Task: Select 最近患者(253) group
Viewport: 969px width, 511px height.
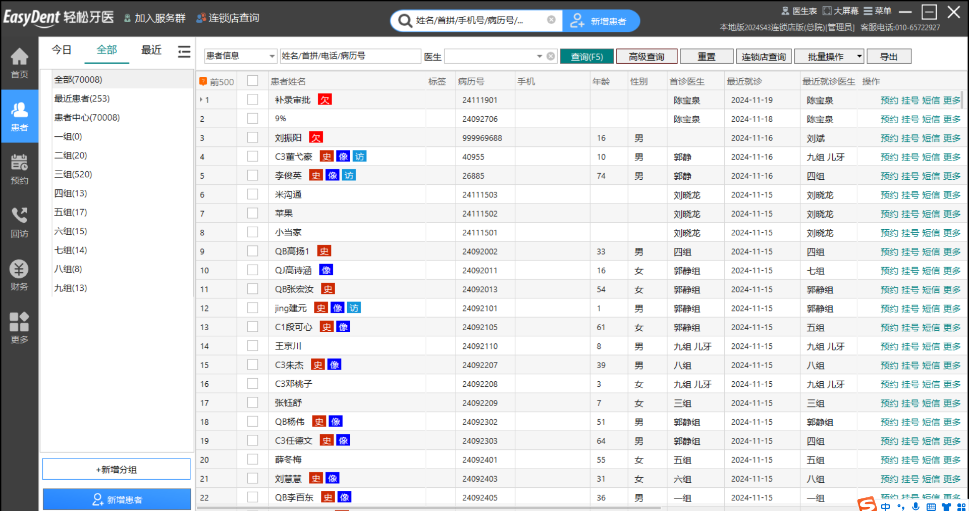Action: 82,98
